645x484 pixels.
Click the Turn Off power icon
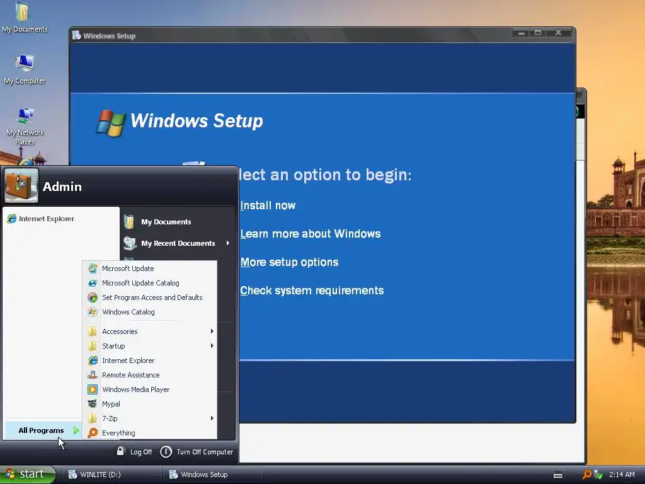pyautogui.click(x=166, y=452)
